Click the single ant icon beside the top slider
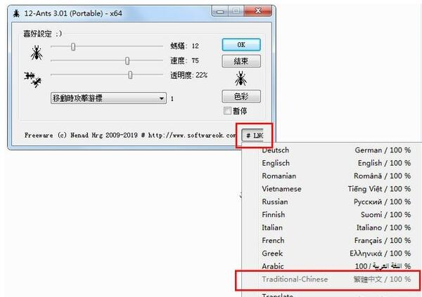The image size is (422, 297). point(37,53)
